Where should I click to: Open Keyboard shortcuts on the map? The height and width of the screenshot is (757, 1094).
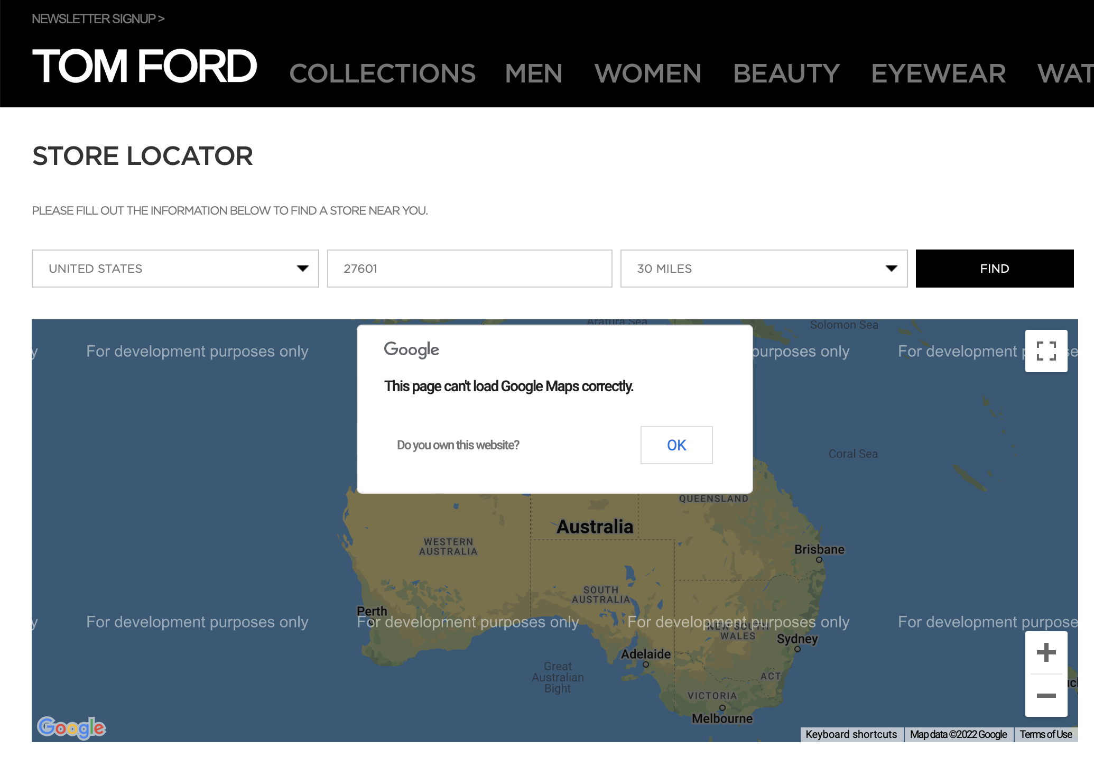851,734
